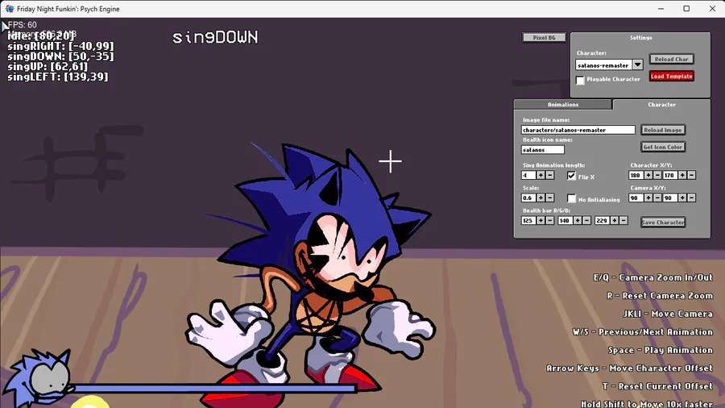Increase Character X beside the 180 value
Image resolution: width=725 pixels, height=408 pixels.
coord(648,175)
